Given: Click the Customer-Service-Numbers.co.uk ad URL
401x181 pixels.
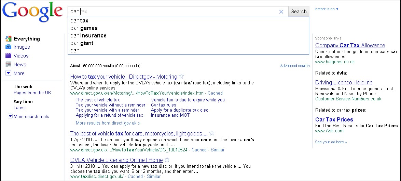Looking at the screenshot, I should point(348,99).
